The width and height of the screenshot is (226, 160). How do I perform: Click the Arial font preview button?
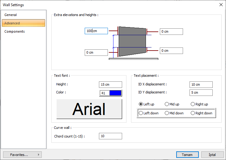pyautogui.click(x=89, y=109)
